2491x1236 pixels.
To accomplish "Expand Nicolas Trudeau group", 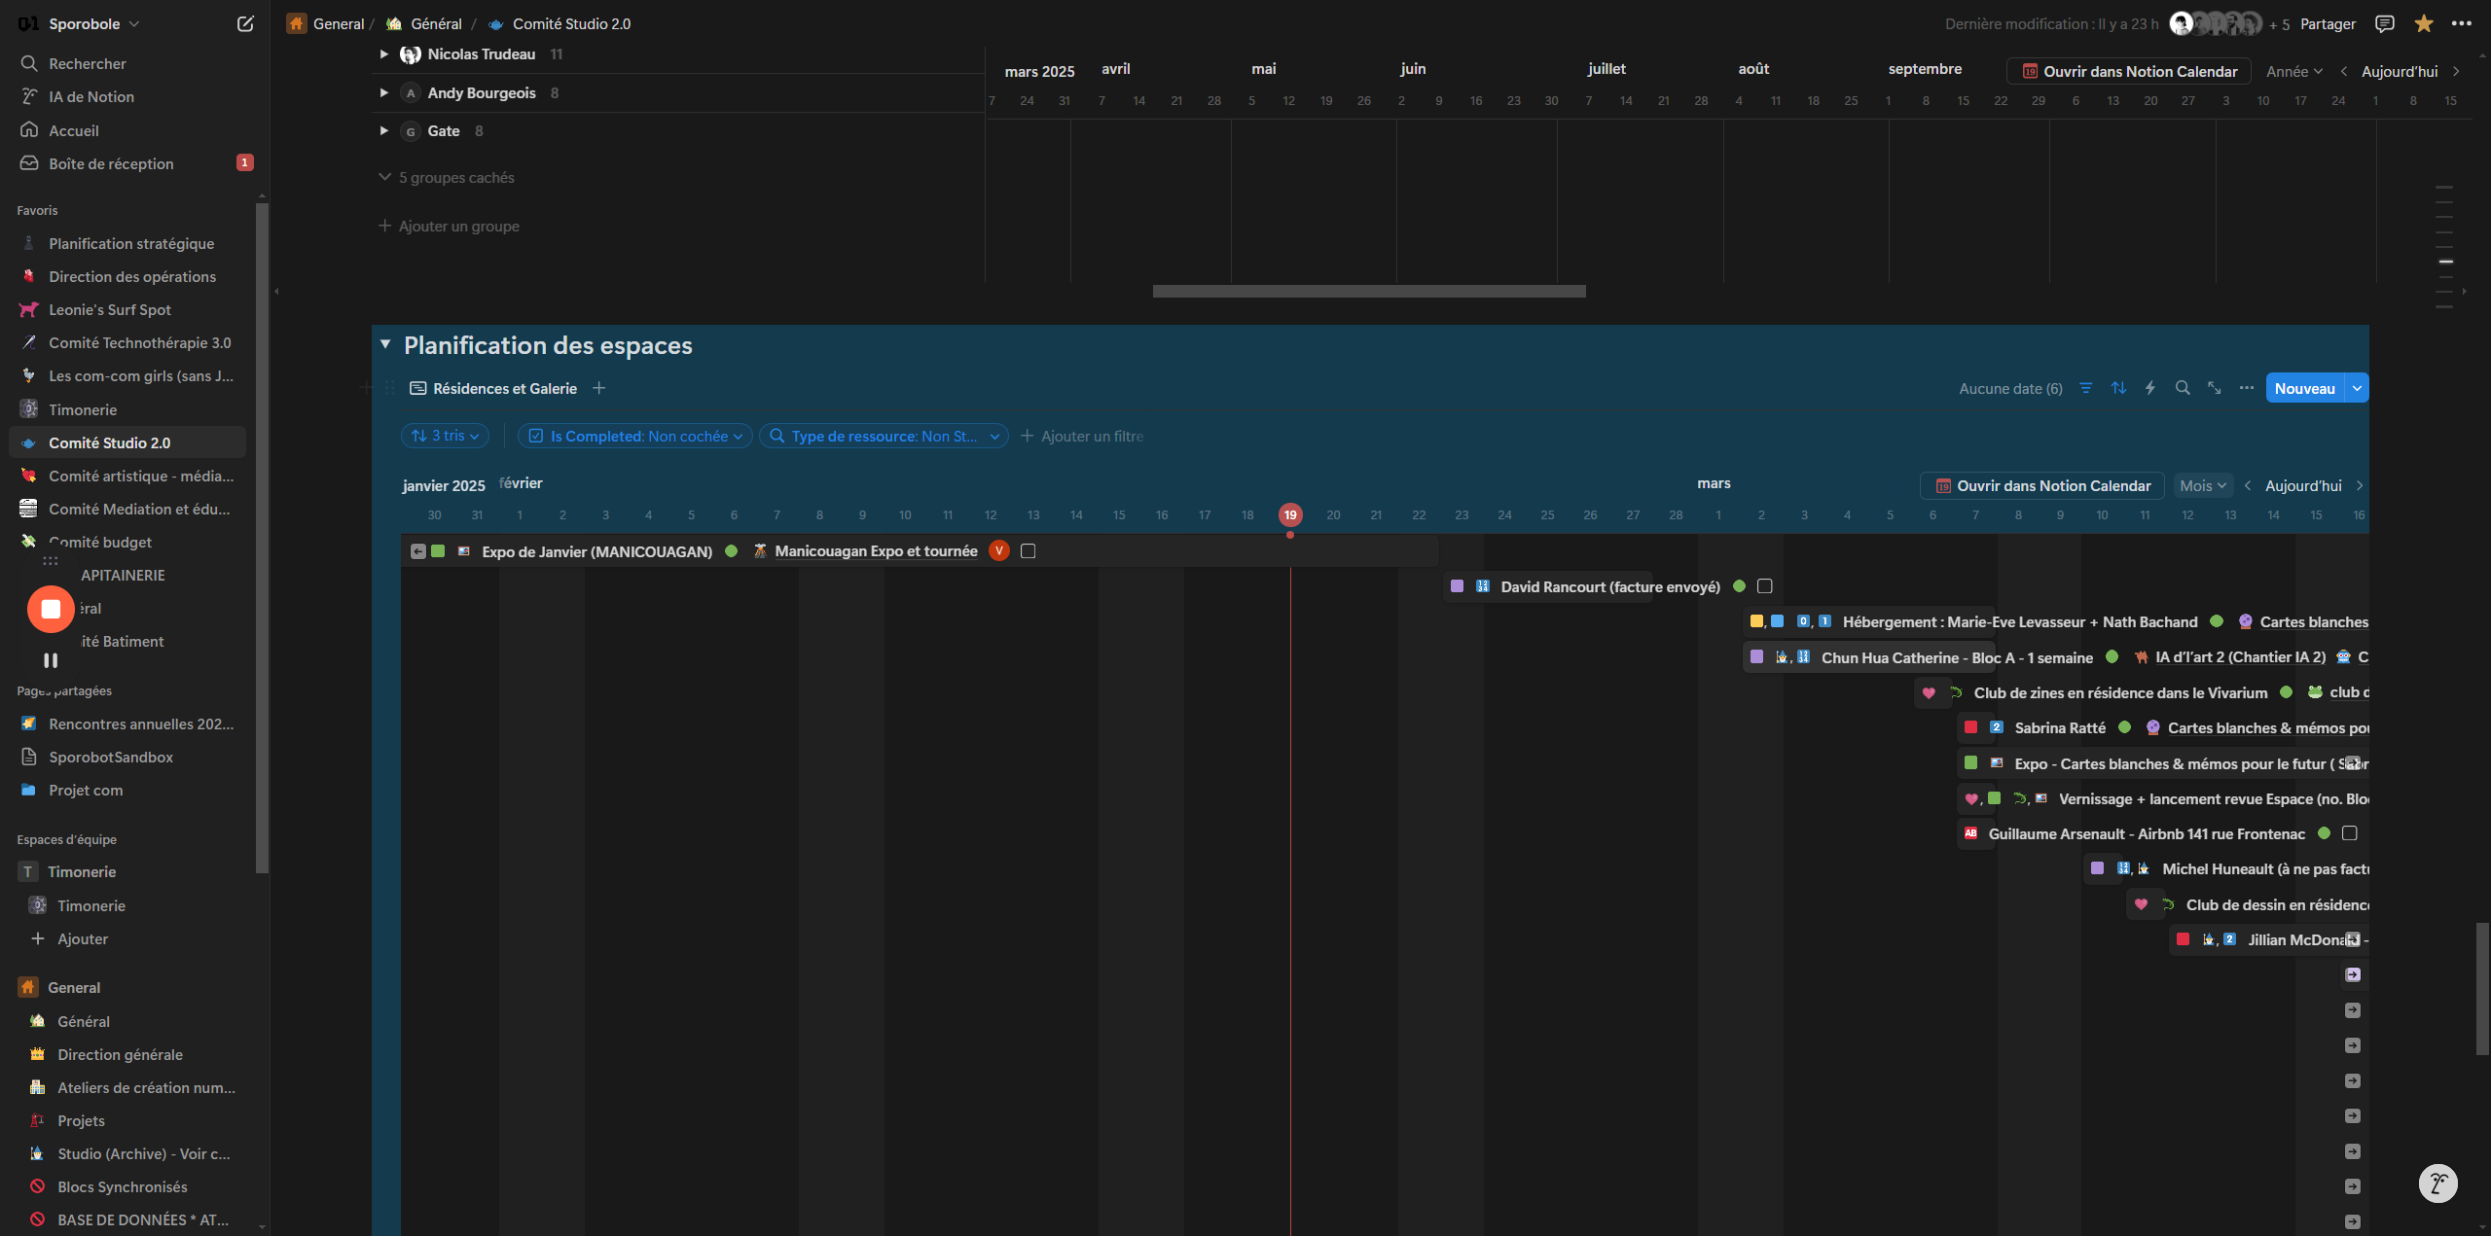I will click(384, 54).
